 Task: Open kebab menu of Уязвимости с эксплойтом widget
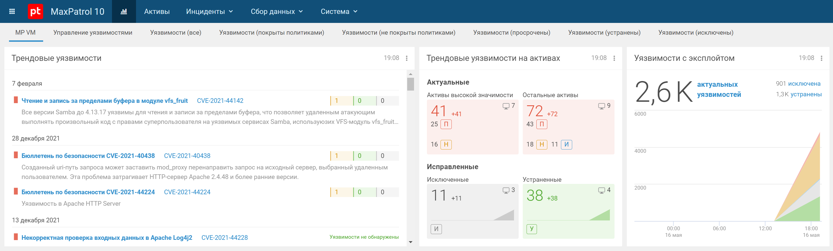click(821, 58)
